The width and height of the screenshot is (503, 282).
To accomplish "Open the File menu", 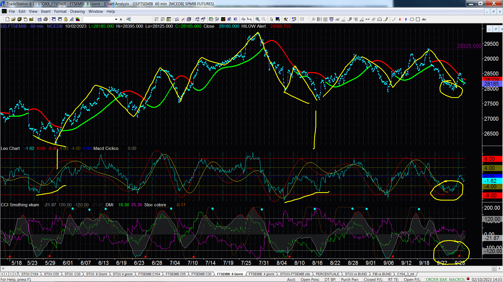I will click(x=12, y=11).
